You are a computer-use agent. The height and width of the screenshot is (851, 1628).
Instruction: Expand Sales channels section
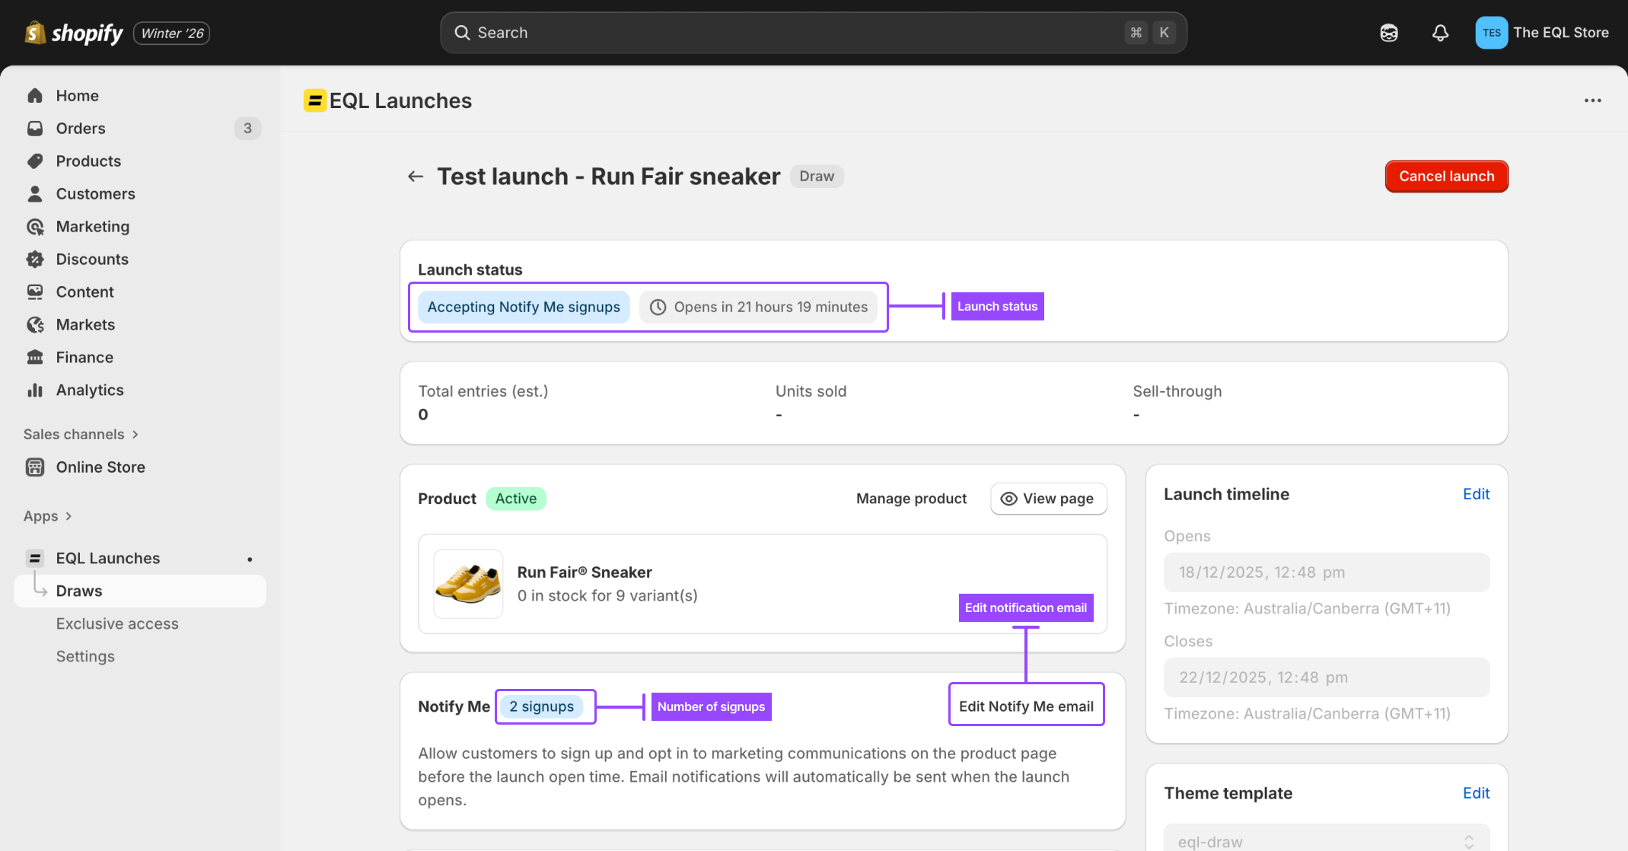pyautogui.click(x=81, y=434)
